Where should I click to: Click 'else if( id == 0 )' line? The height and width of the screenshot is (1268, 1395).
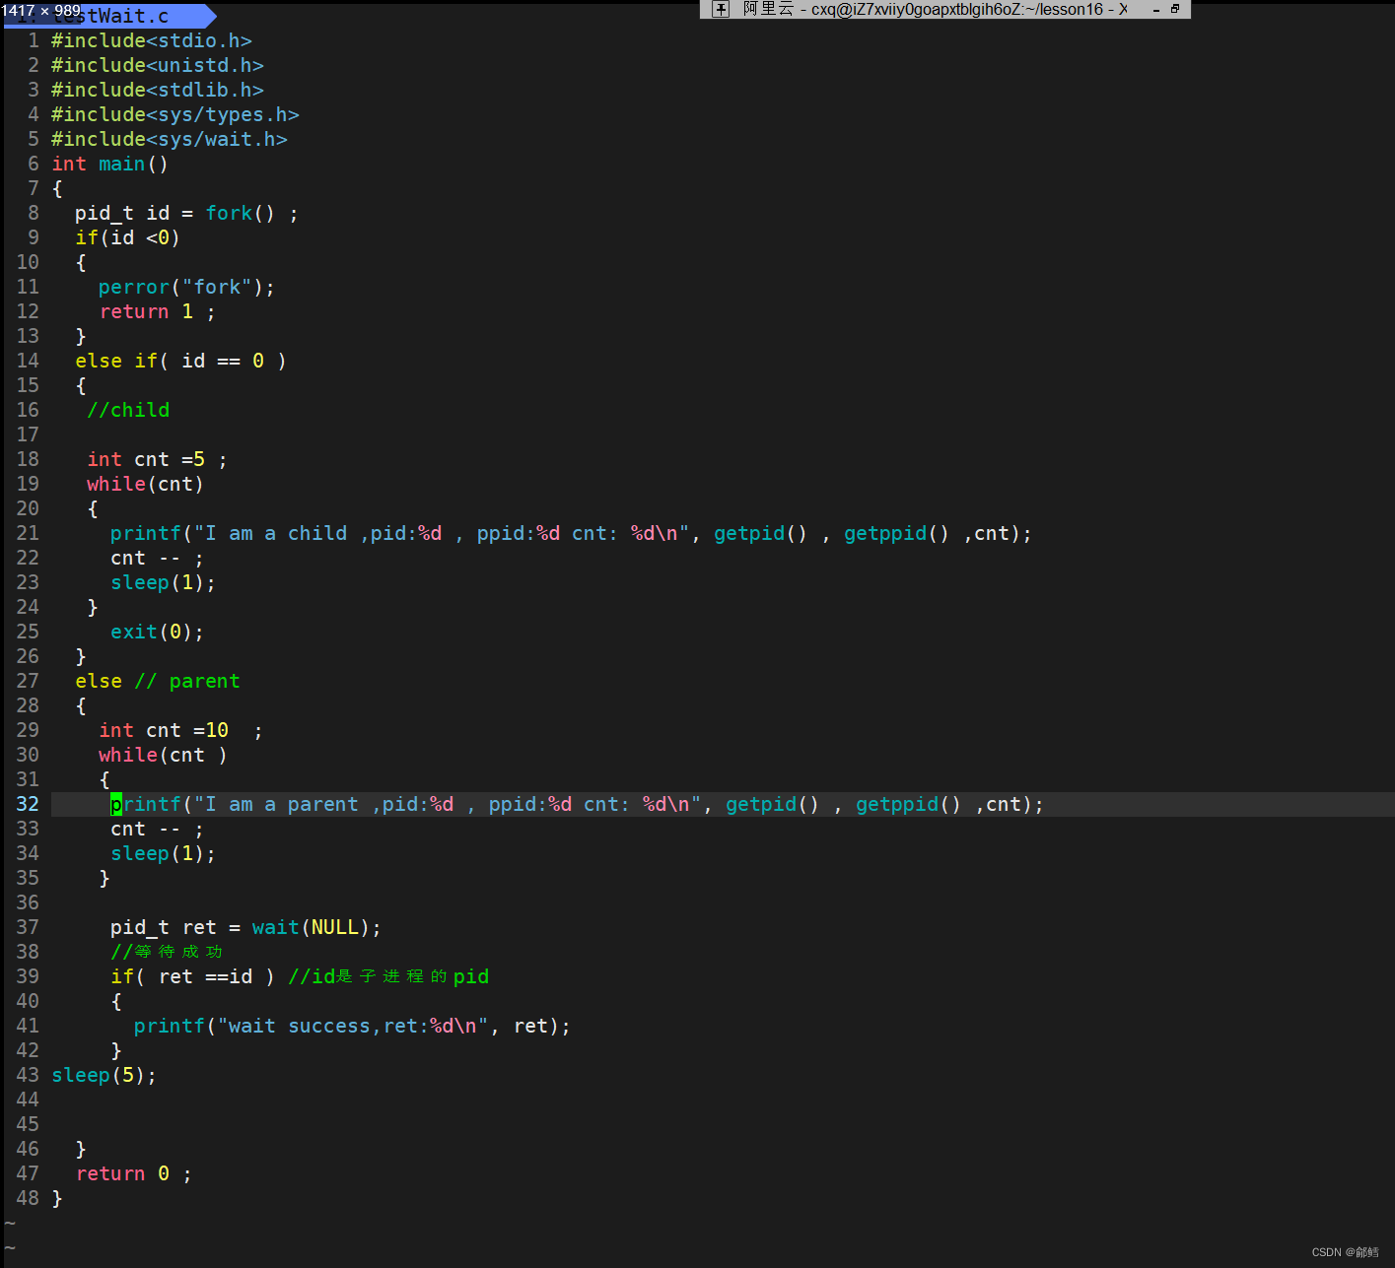click(x=180, y=361)
